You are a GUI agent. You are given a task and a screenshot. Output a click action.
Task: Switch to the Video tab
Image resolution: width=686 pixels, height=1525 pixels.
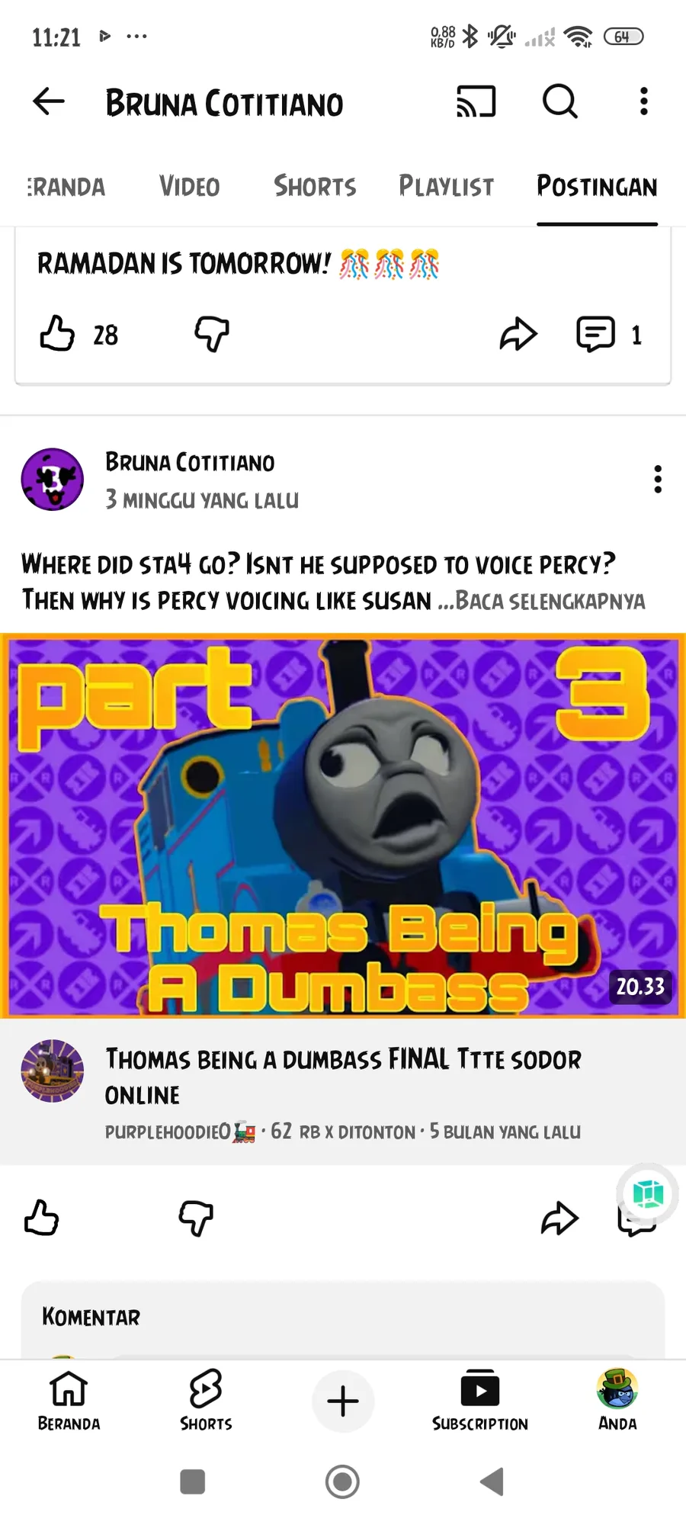[189, 186]
